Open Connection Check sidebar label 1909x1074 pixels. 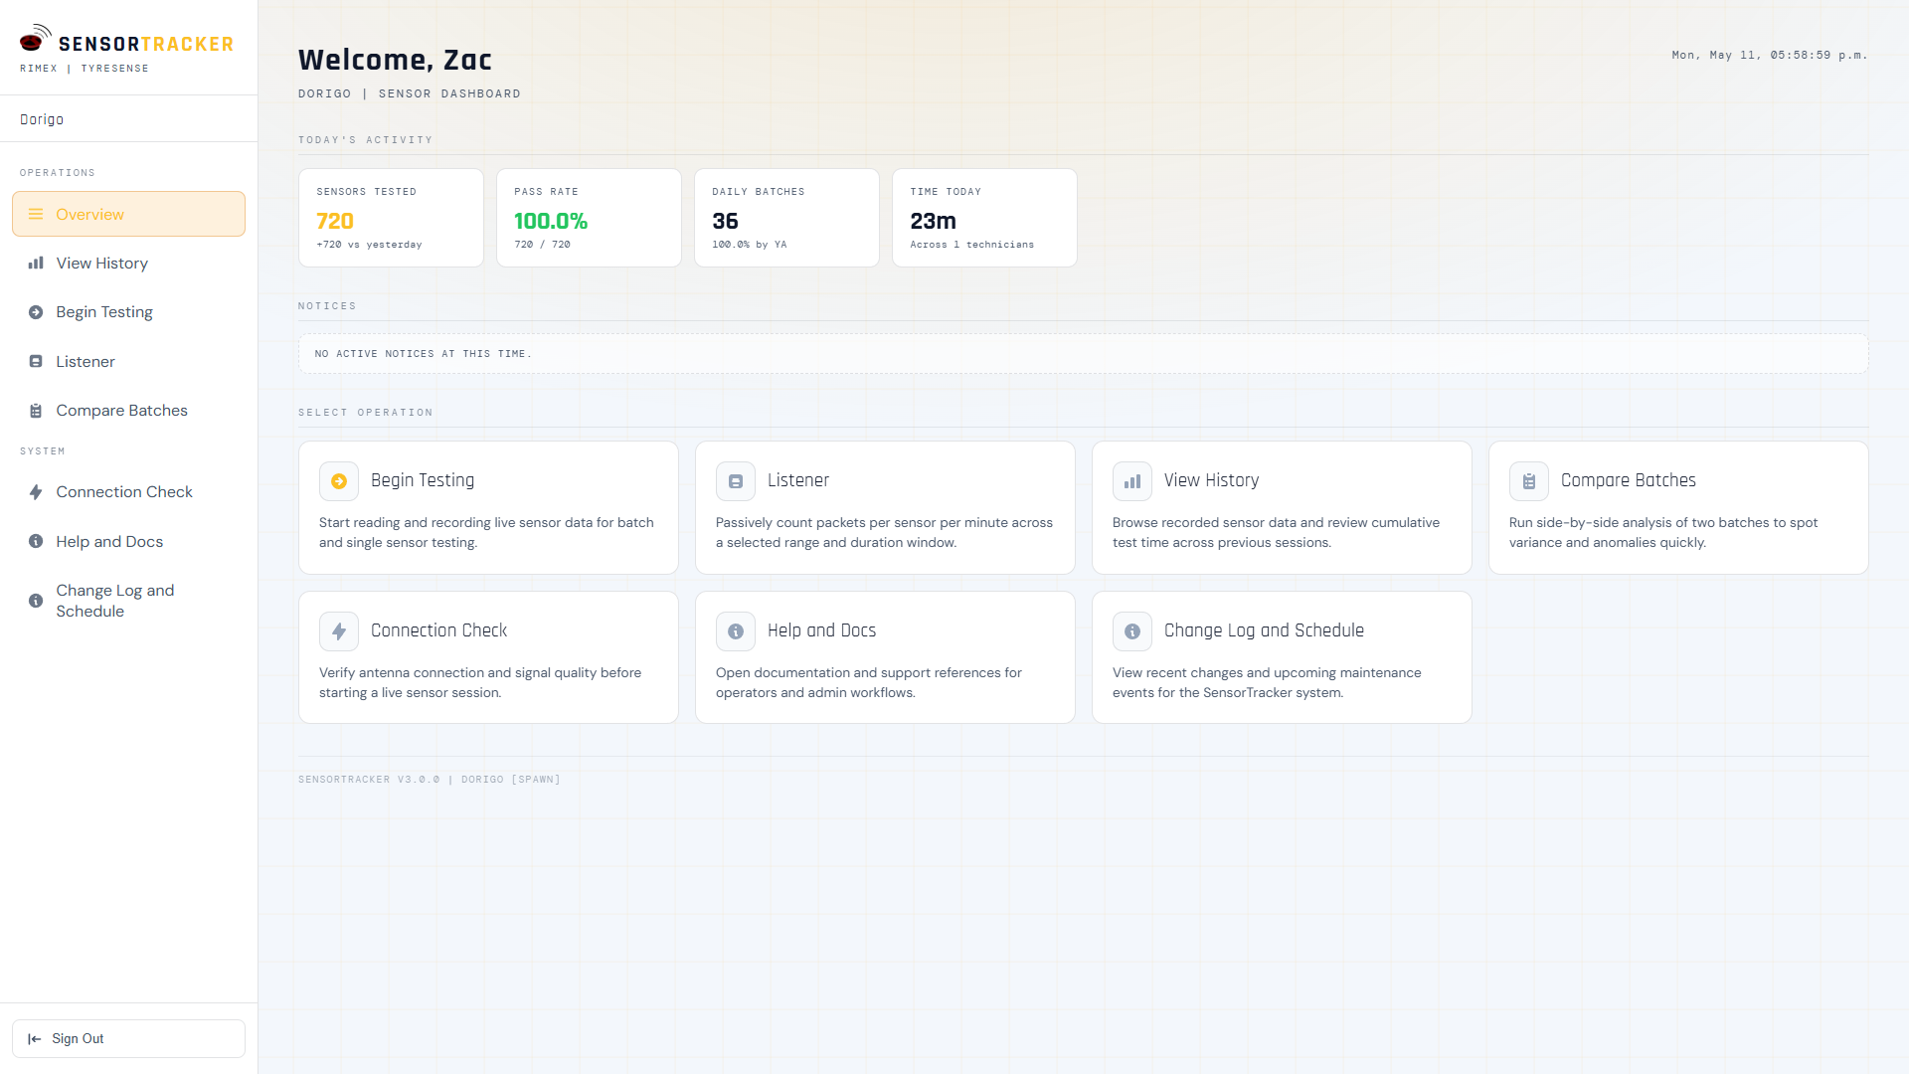click(124, 492)
